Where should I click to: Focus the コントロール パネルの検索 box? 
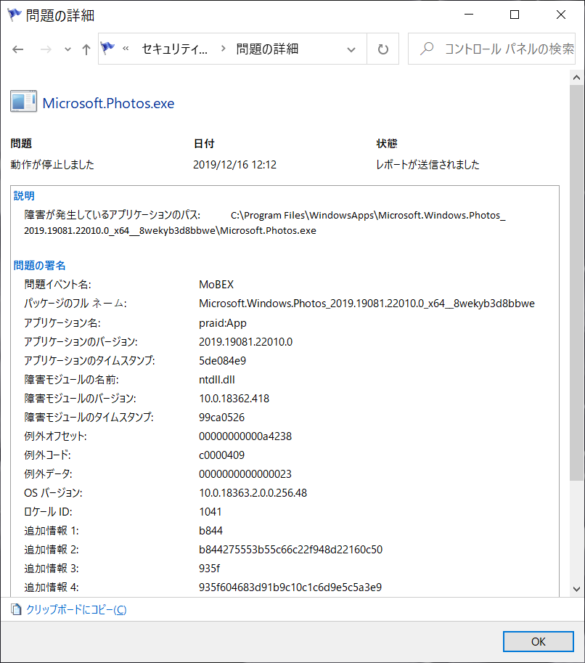pos(491,49)
